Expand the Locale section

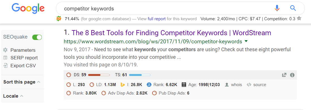[13, 96]
